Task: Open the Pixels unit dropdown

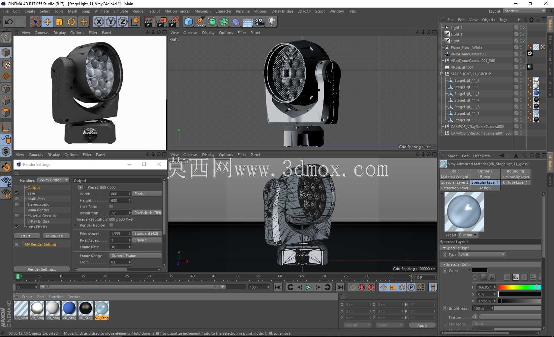Action: (x=147, y=194)
